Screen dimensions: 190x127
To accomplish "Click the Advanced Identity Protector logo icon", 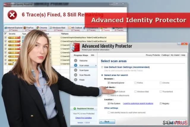I will (75, 47).
